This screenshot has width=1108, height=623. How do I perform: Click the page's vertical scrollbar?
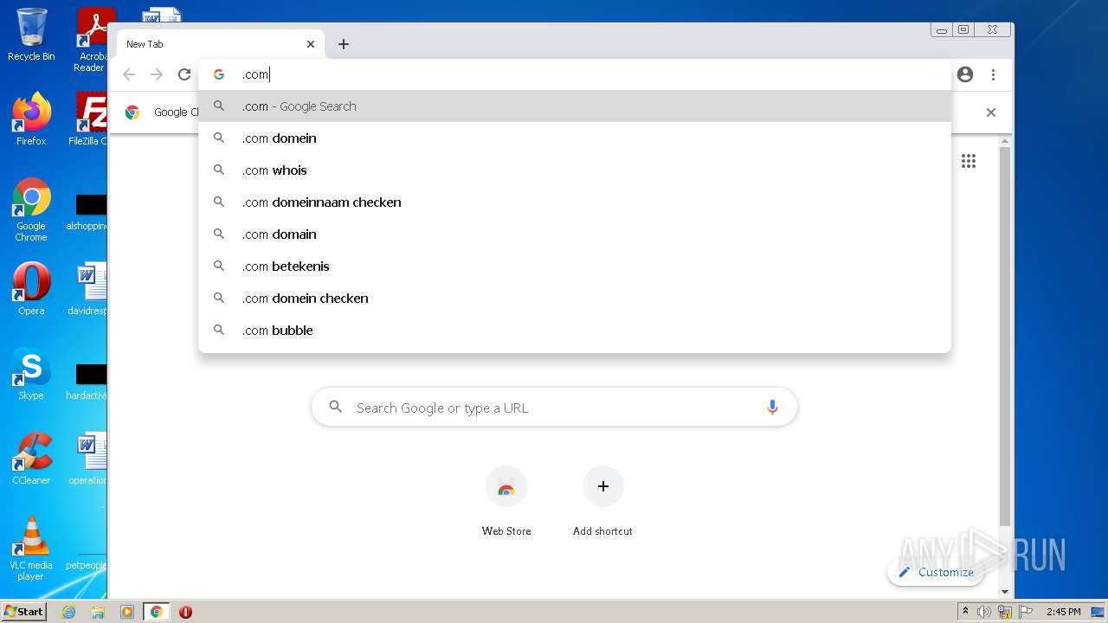click(1004, 337)
